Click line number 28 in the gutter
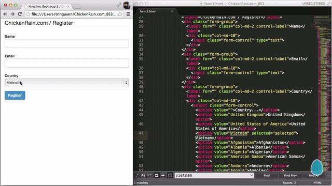 pos(141,22)
